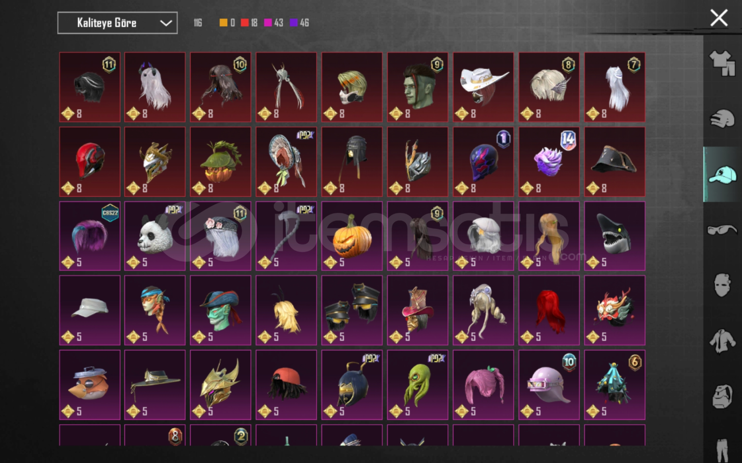Switch to the cap headwear tab

722,174
